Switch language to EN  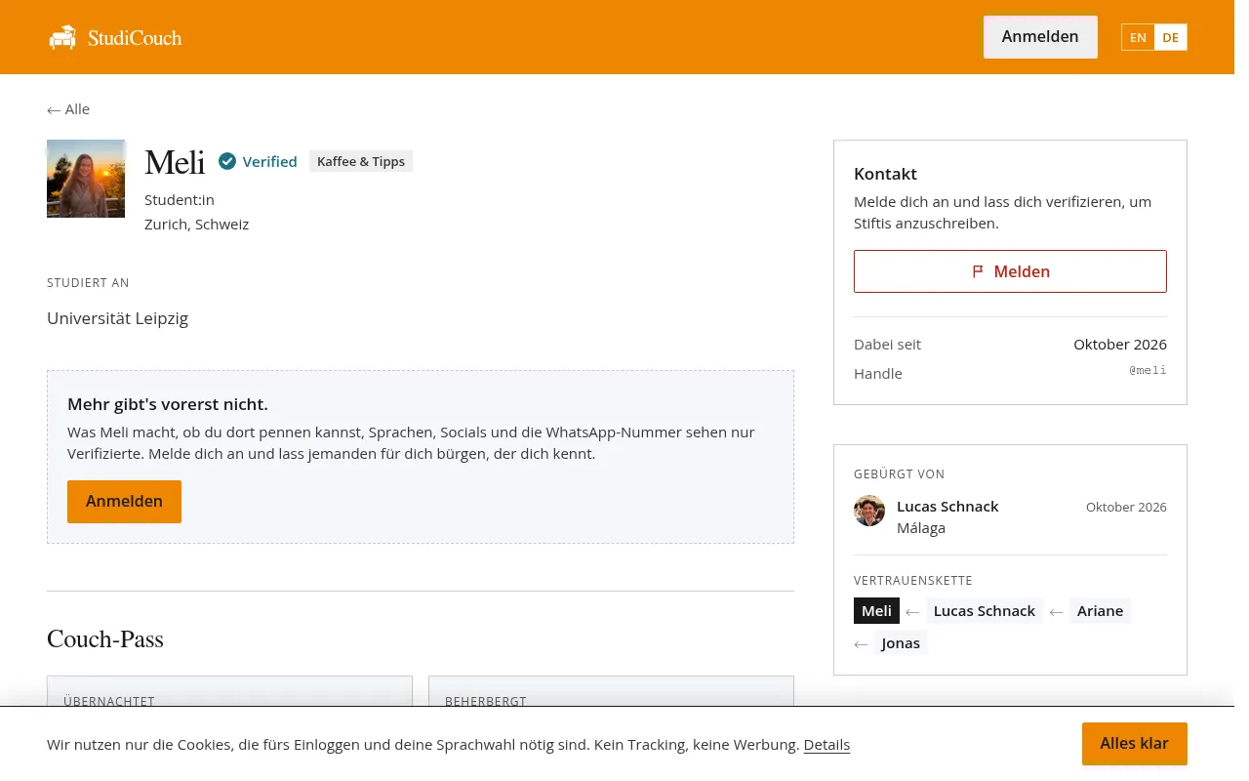click(x=1138, y=37)
